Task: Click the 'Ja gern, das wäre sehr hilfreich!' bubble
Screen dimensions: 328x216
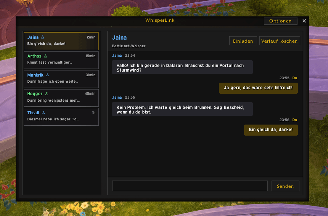Action: [x=258, y=88]
